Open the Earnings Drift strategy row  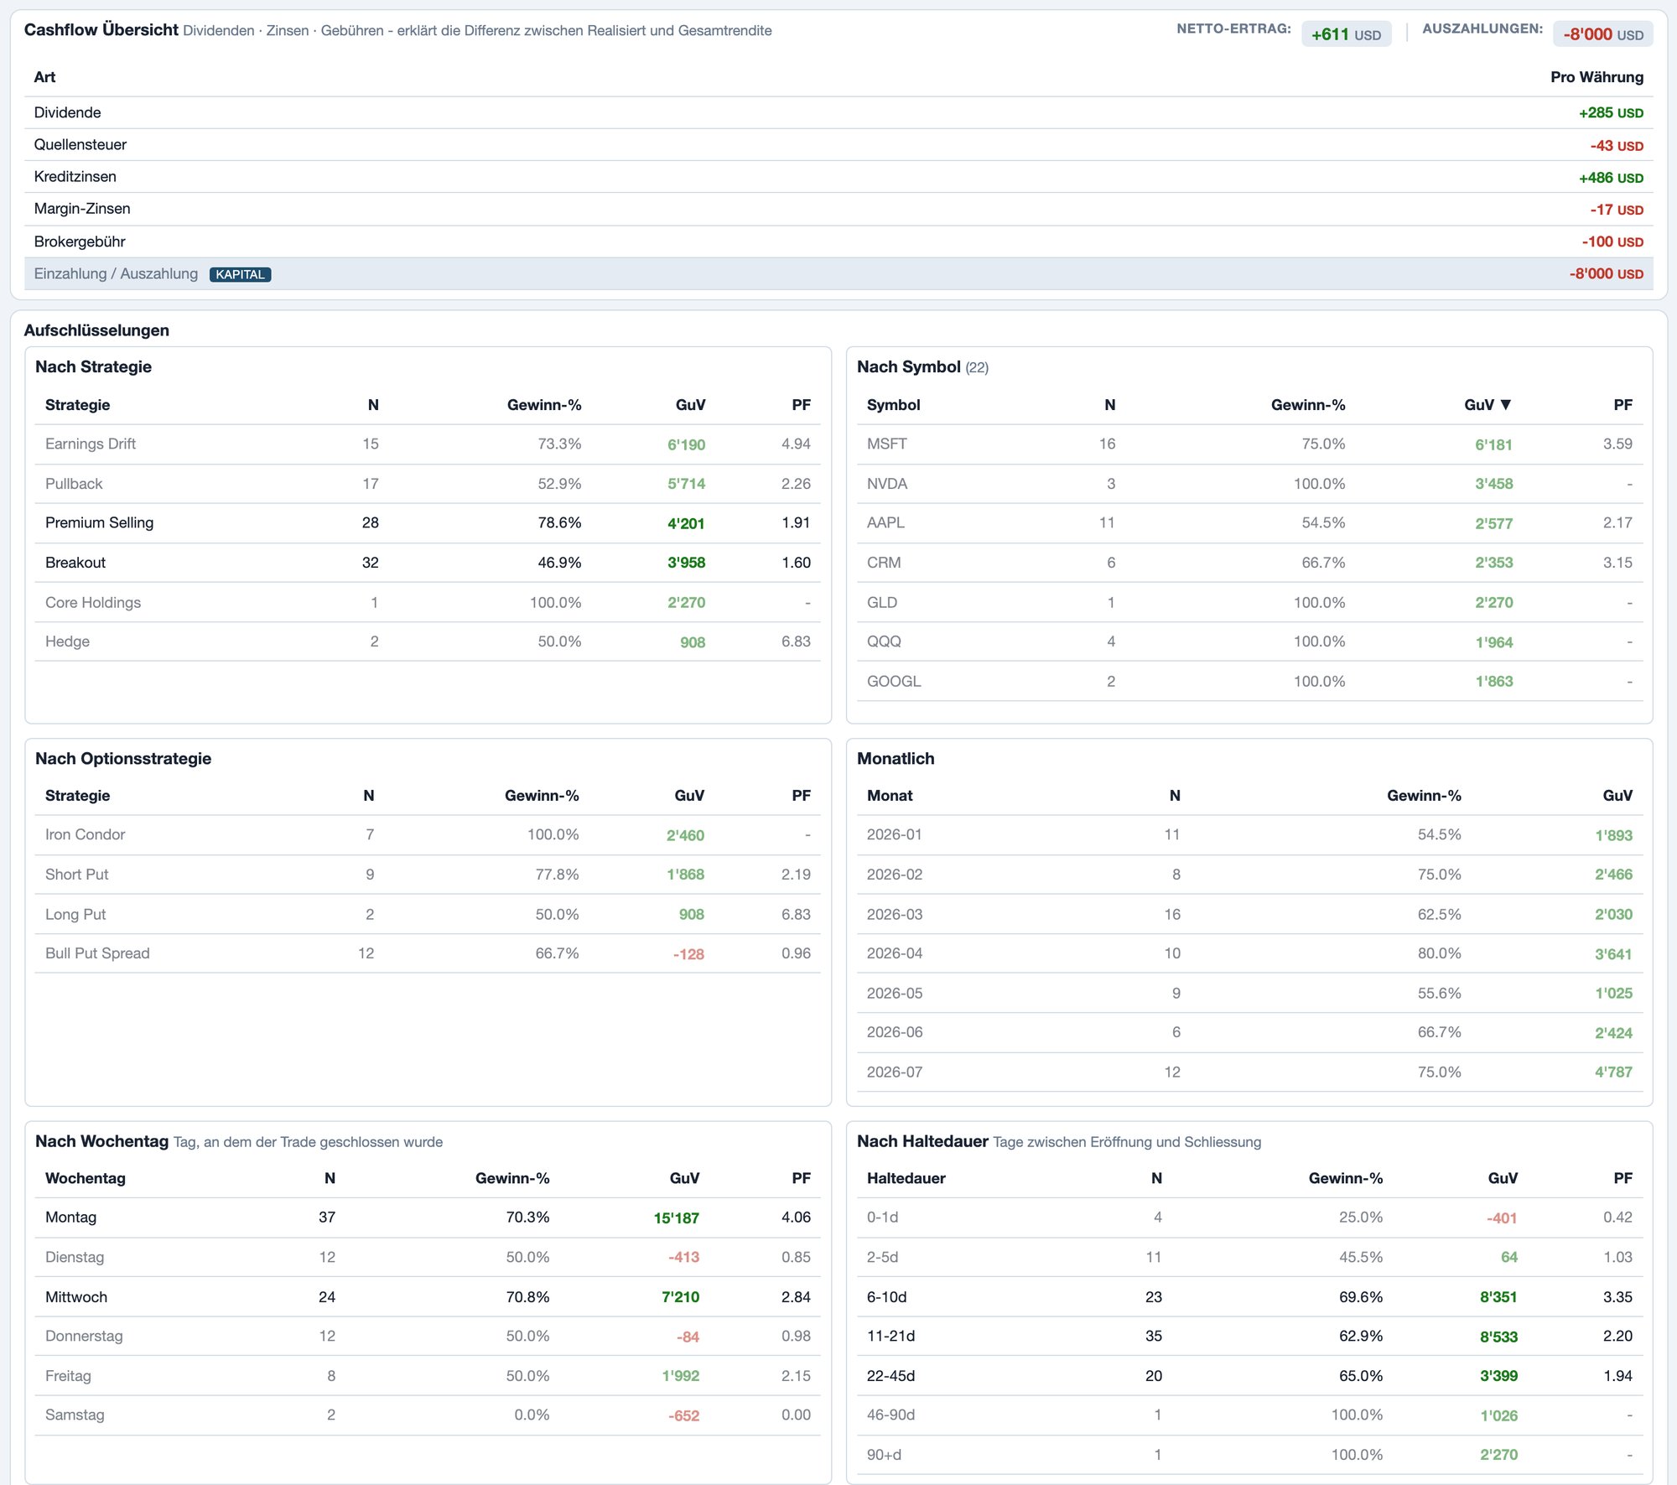pos(428,444)
